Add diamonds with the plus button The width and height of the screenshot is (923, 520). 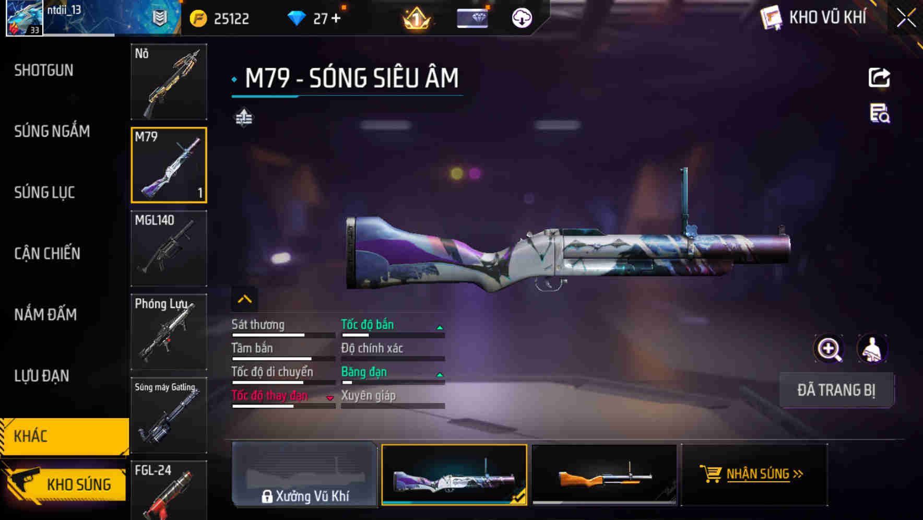pyautogui.click(x=336, y=19)
